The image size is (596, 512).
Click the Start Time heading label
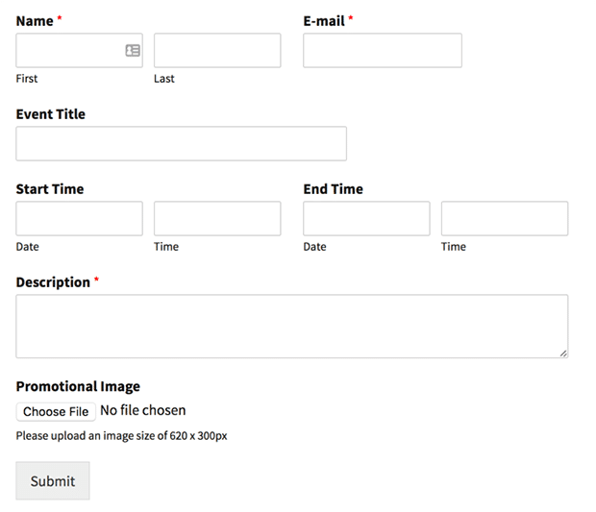click(50, 189)
